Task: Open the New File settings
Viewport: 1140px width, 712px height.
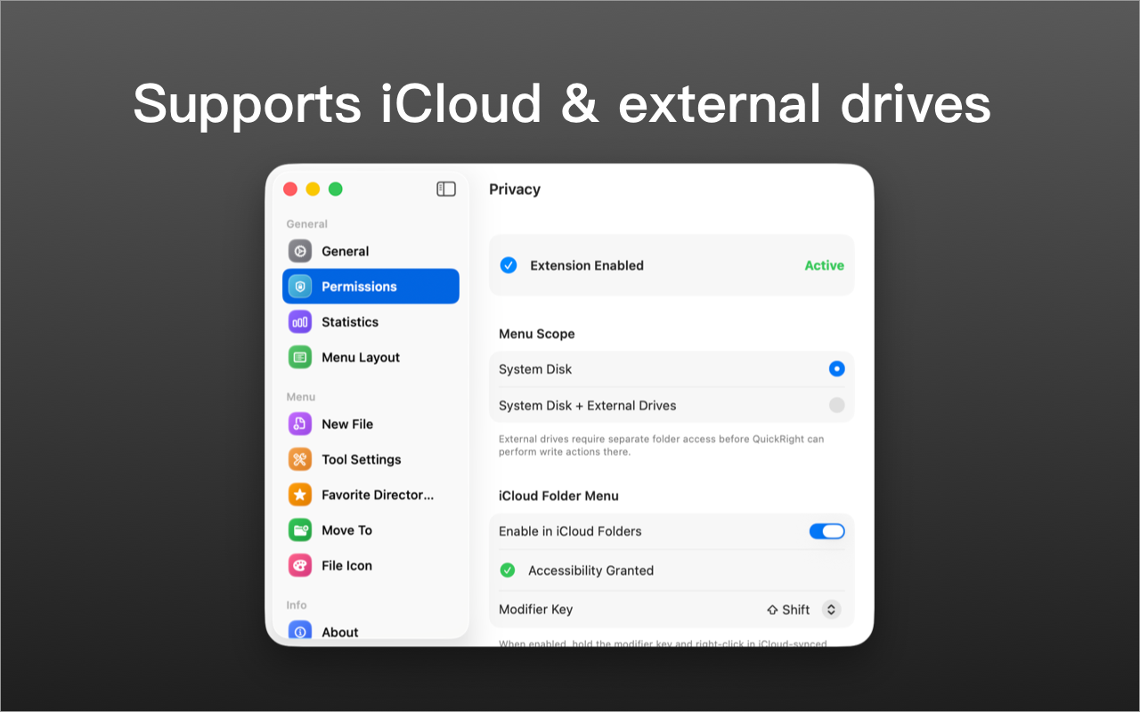Action: click(x=370, y=425)
